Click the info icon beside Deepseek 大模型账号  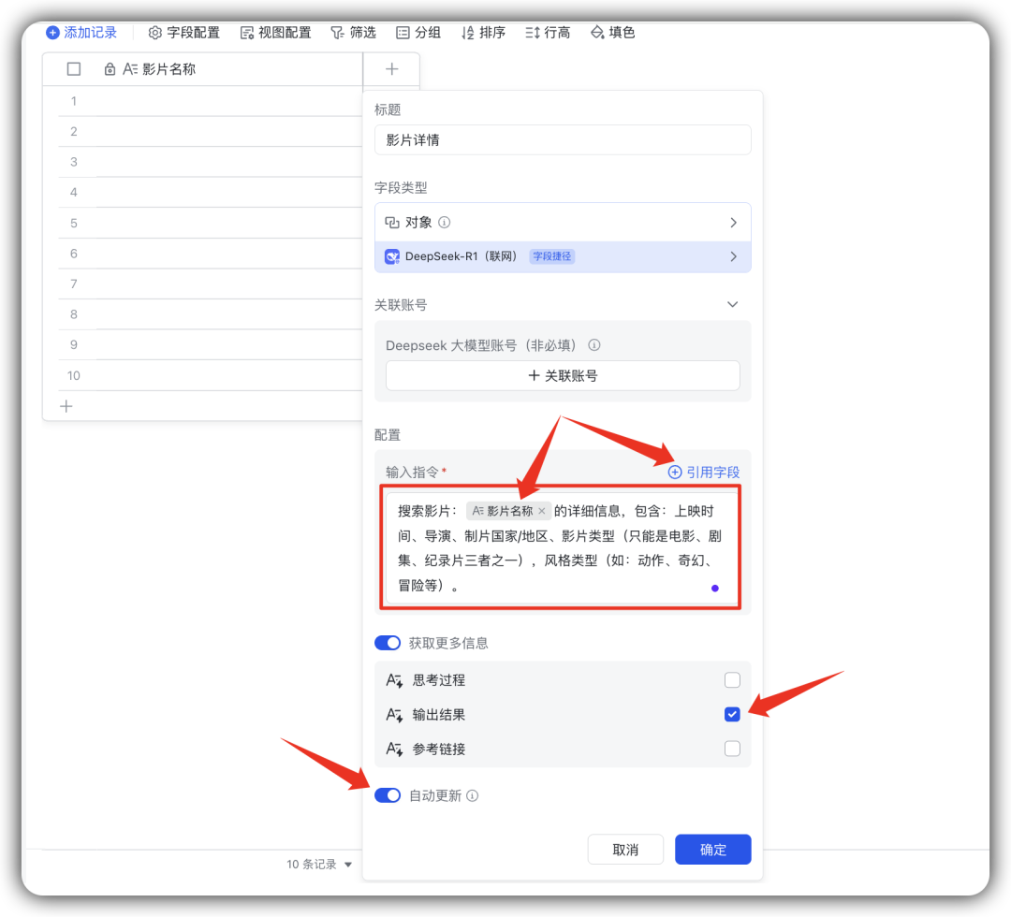[x=594, y=345]
